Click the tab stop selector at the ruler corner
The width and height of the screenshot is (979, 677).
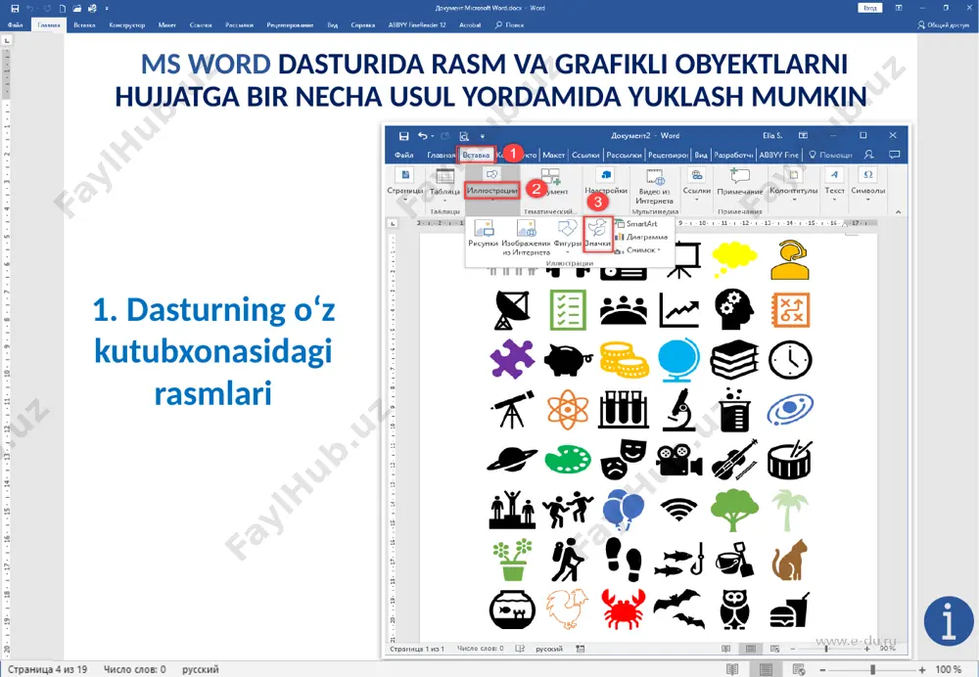(x=7, y=40)
